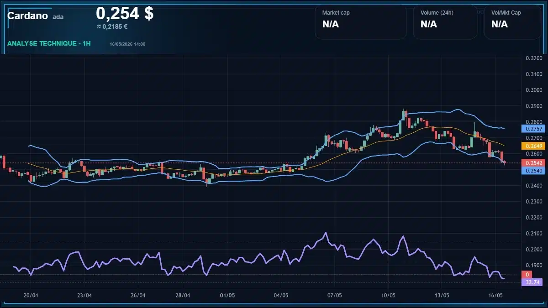The width and height of the screenshot is (548, 308).
Task: Click the 26/04 date on time axis
Action: pos(138,296)
